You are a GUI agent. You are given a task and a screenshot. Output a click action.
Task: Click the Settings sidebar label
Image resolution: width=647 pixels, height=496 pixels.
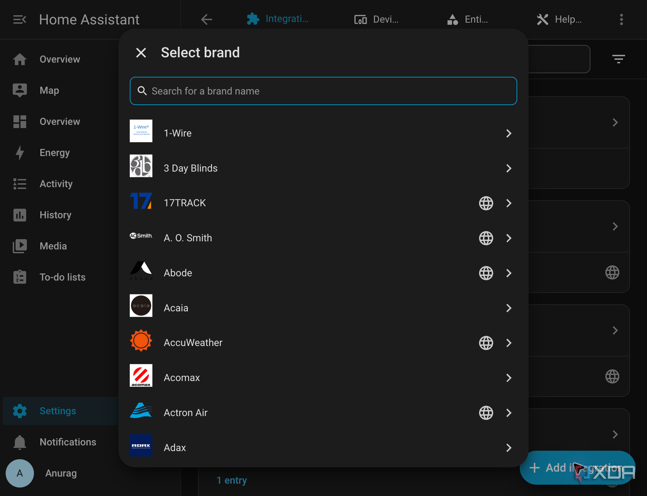tap(58, 411)
